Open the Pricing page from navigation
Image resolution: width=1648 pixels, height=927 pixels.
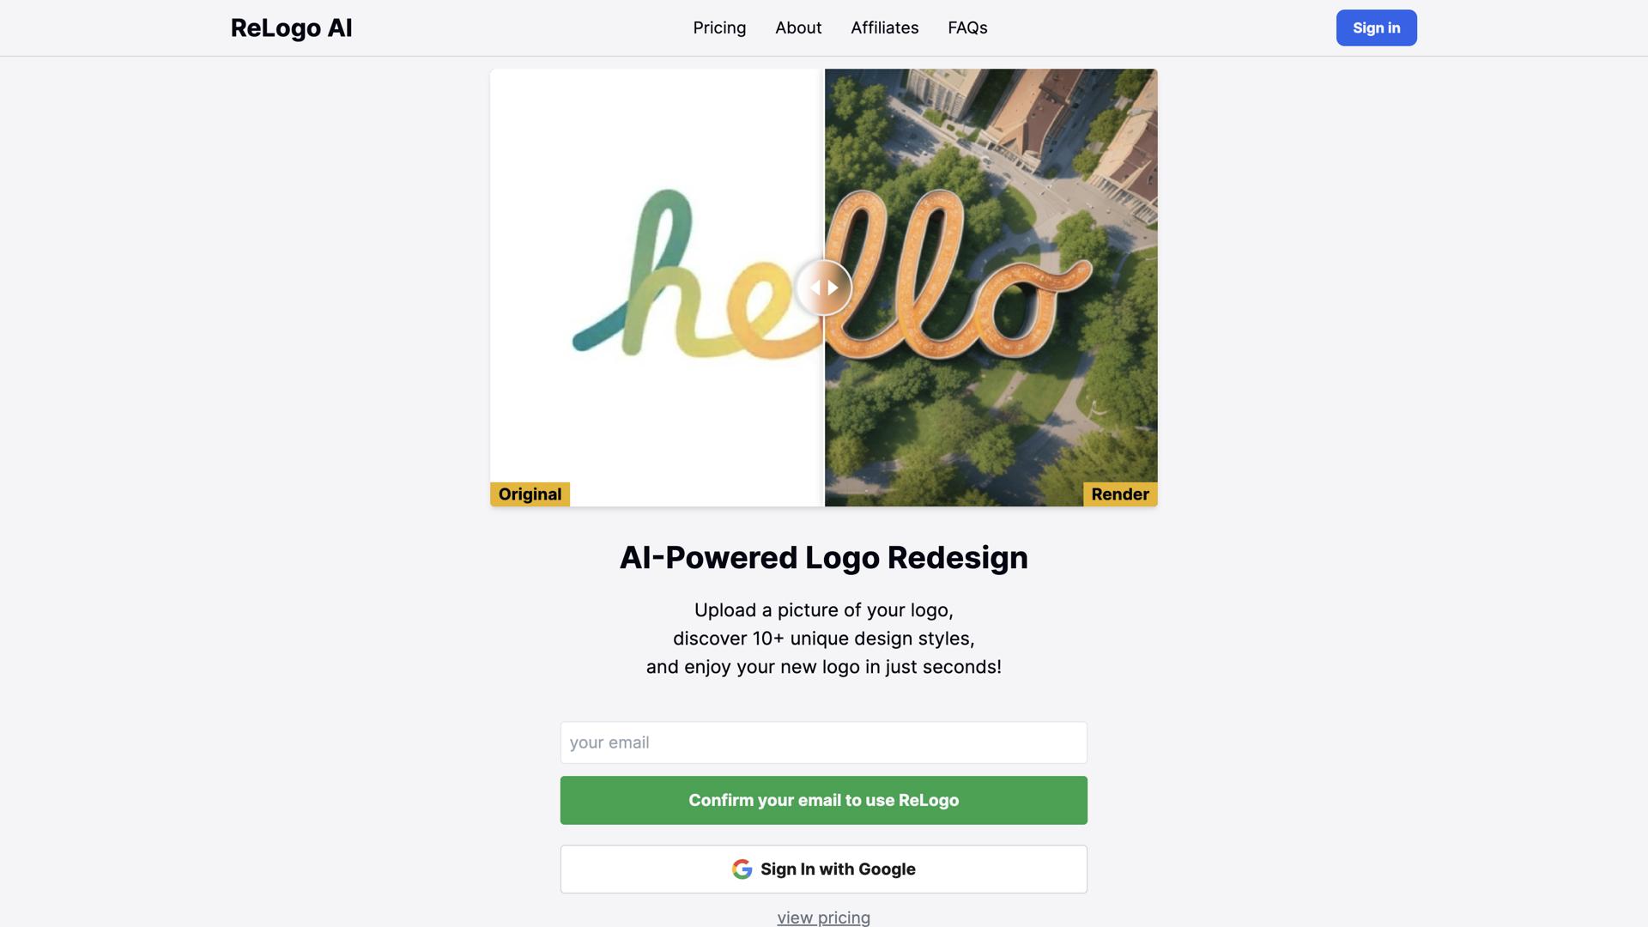tap(719, 27)
